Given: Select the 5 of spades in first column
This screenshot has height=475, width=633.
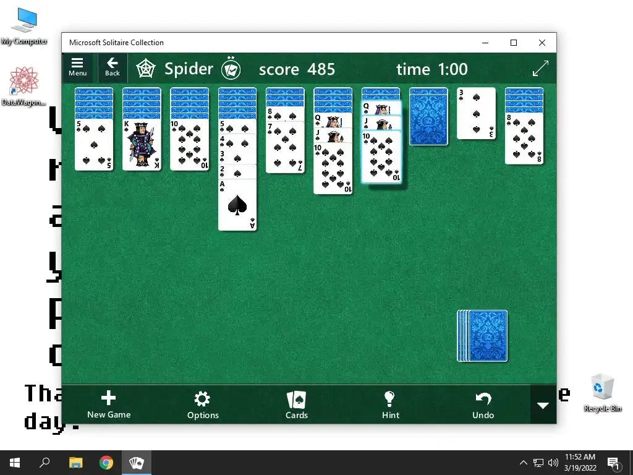Looking at the screenshot, I should pos(94,145).
